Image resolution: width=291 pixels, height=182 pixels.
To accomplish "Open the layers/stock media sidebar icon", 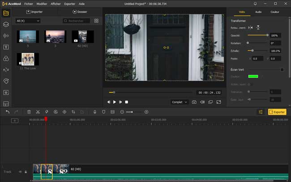I will coord(6,24).
